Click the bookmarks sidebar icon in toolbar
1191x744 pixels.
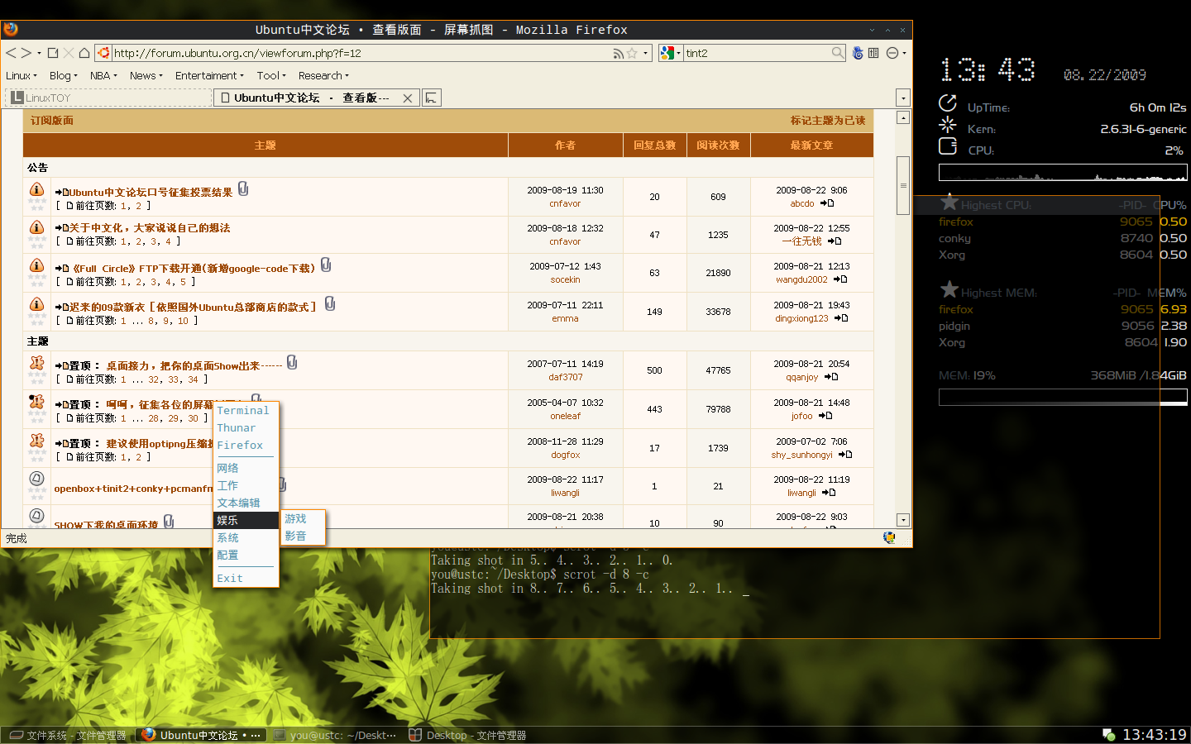(873, 53)
